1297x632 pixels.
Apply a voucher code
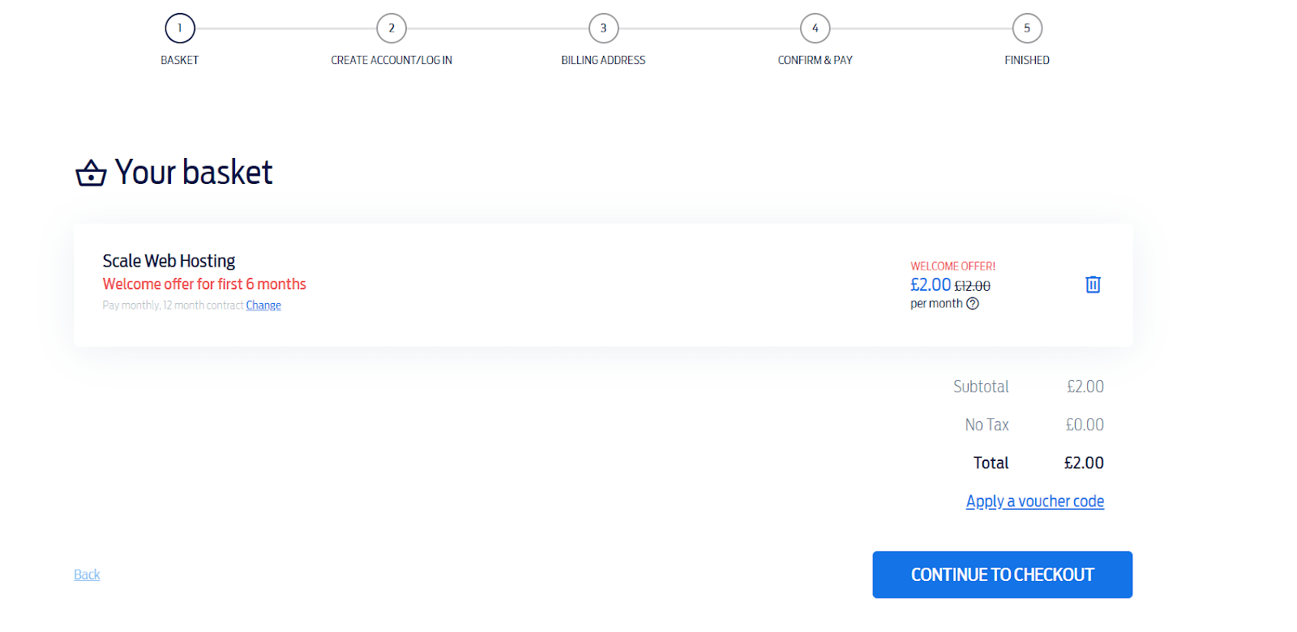coord(1034,502)
